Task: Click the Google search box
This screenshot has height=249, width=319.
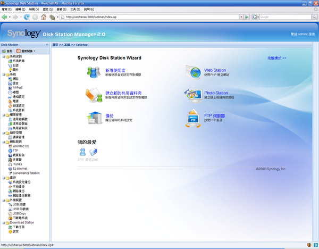Action: click(x=285, y=17)
